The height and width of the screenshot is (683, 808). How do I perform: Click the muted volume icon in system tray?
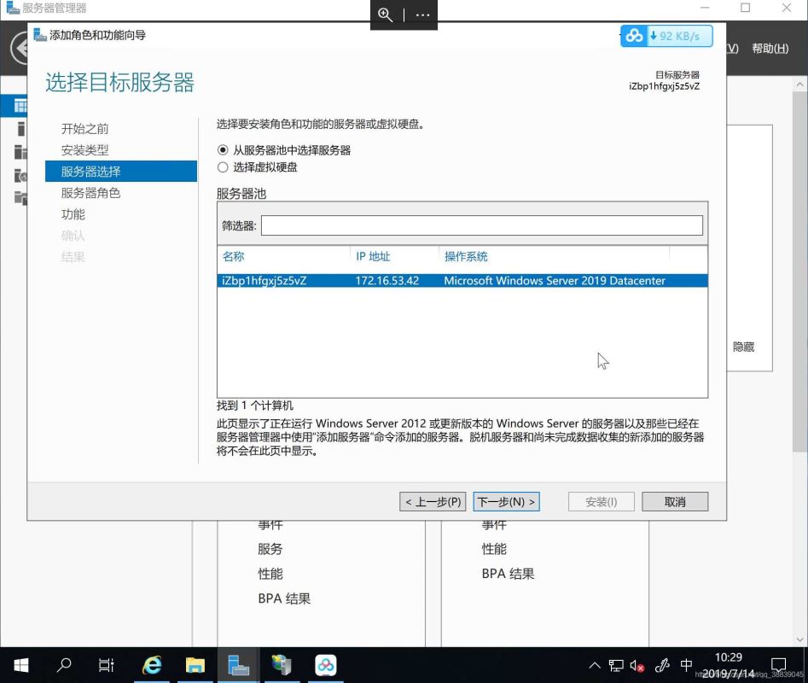point(637,665)
